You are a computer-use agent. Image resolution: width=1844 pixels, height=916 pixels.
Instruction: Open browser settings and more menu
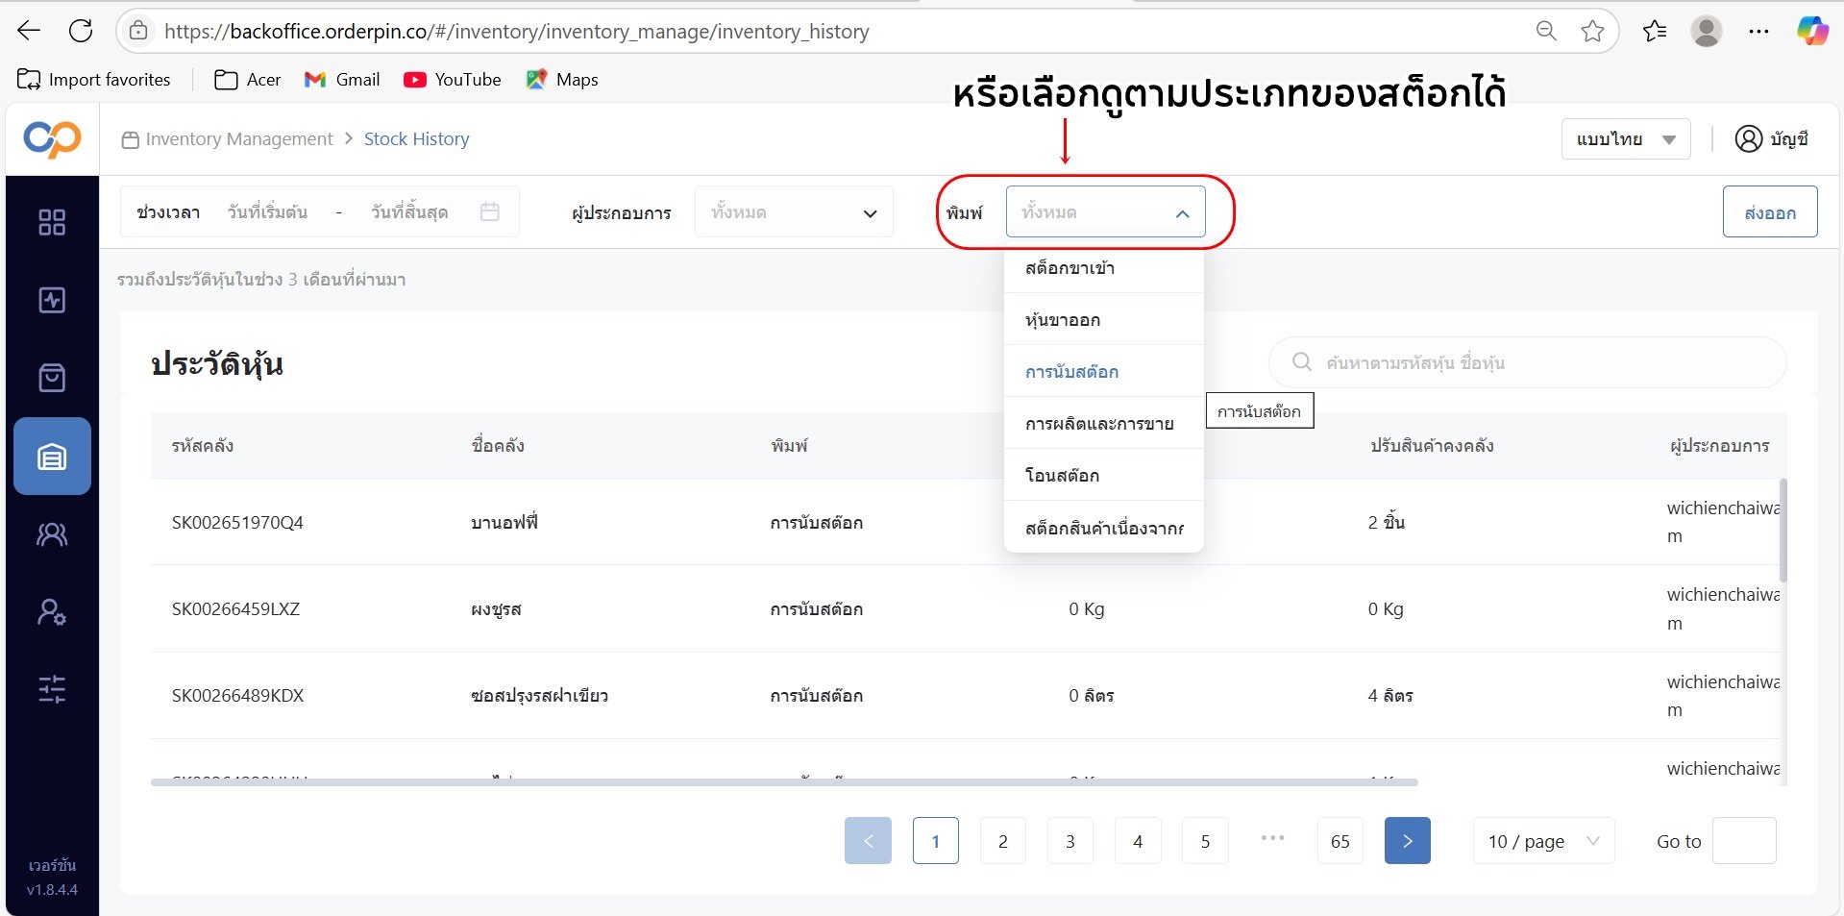click(x=1758, y=31)
